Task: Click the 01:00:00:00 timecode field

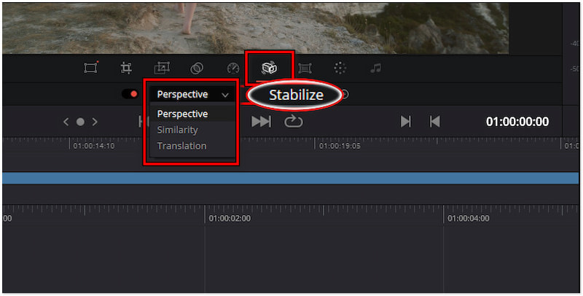Action: tap(517, 122)
